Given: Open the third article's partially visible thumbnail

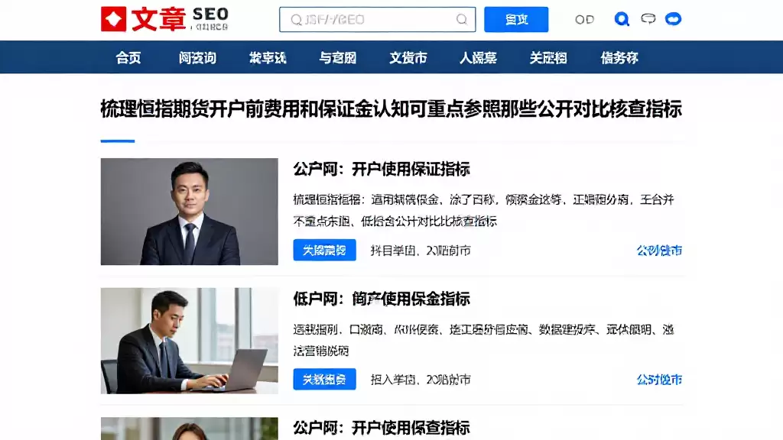Looking at the screenshot, I should coord(190,429).
